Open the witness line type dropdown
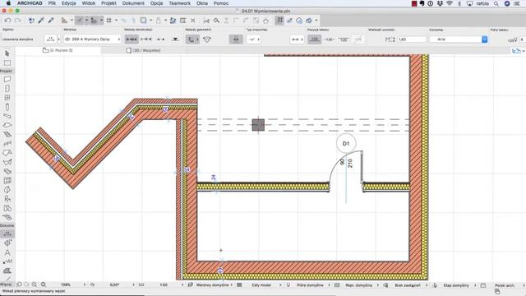 (x=297, y=39)
